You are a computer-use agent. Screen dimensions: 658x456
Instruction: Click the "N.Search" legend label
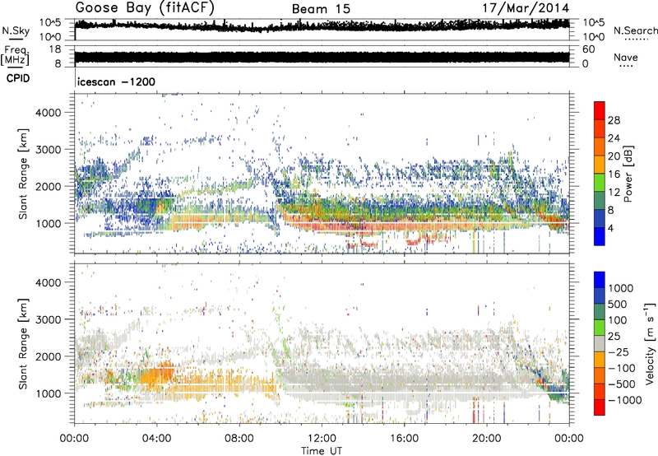click(635, 30)
